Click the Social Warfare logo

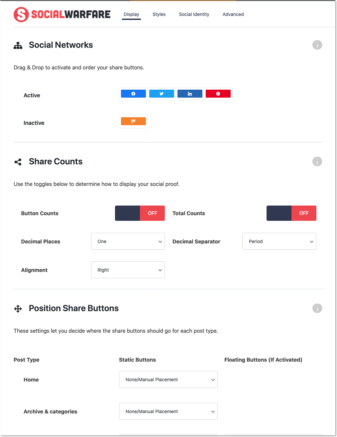(x=62, y=14)
